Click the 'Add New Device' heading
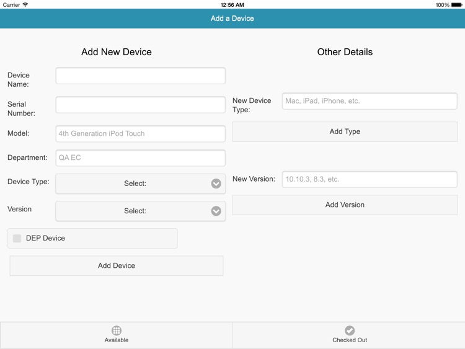 (x=117, y=52)
